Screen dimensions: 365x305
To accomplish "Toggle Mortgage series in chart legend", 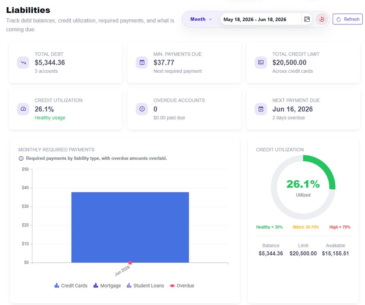I will point(107,286).
